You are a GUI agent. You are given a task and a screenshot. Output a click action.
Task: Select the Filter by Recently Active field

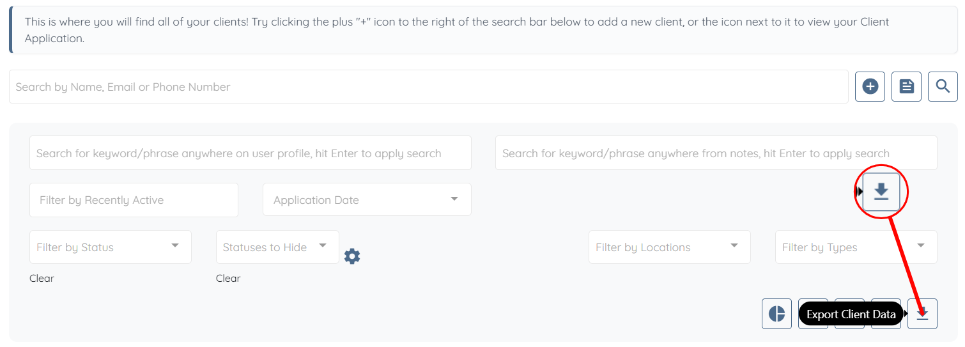click(134, 200)
